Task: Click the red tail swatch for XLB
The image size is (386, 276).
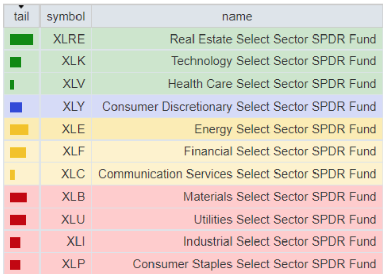Action: (18, 197)
